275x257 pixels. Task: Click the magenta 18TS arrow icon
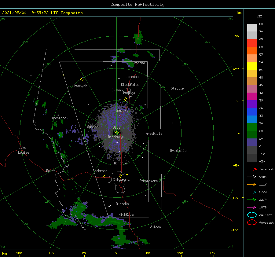pyautogui.click(x=252, y=207)
